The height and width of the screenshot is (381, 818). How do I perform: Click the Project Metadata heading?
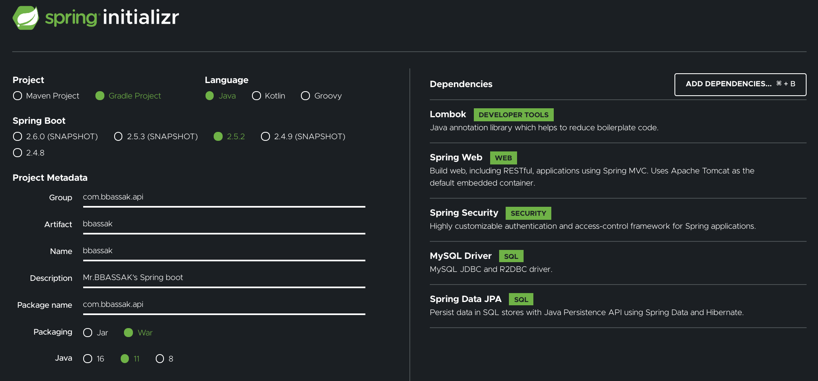pyautogui.click(x=50, y=178)
